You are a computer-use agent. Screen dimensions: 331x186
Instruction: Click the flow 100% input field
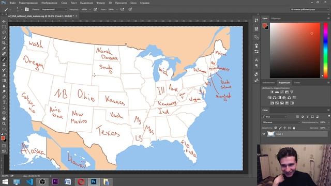(x=111, y=9)
